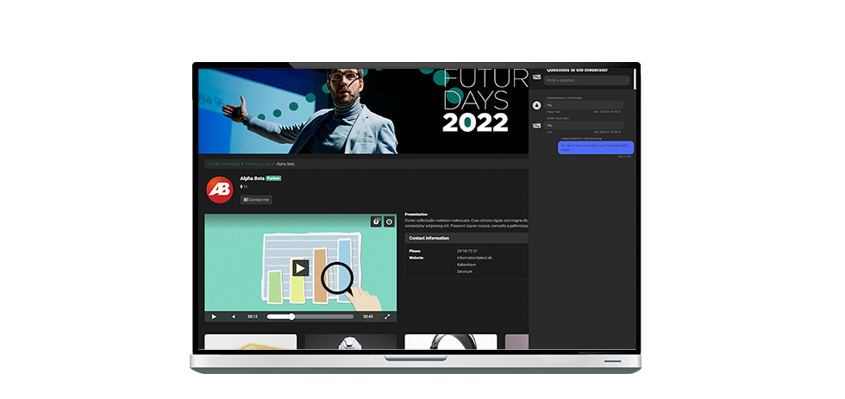Click in the Write a question field
This screenshot has width=845, height=399.
[586, 80]
